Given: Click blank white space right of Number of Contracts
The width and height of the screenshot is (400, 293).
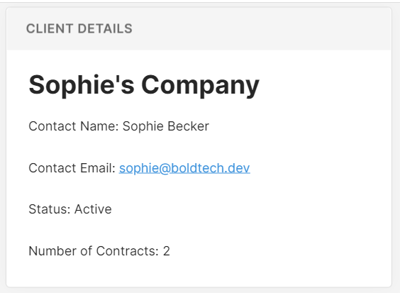Looking at the screenshot, I should [x=281, y=251].
